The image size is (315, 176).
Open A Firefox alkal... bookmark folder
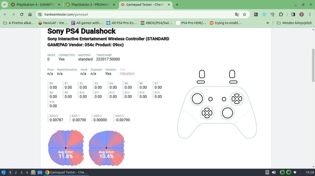(19, 23)
